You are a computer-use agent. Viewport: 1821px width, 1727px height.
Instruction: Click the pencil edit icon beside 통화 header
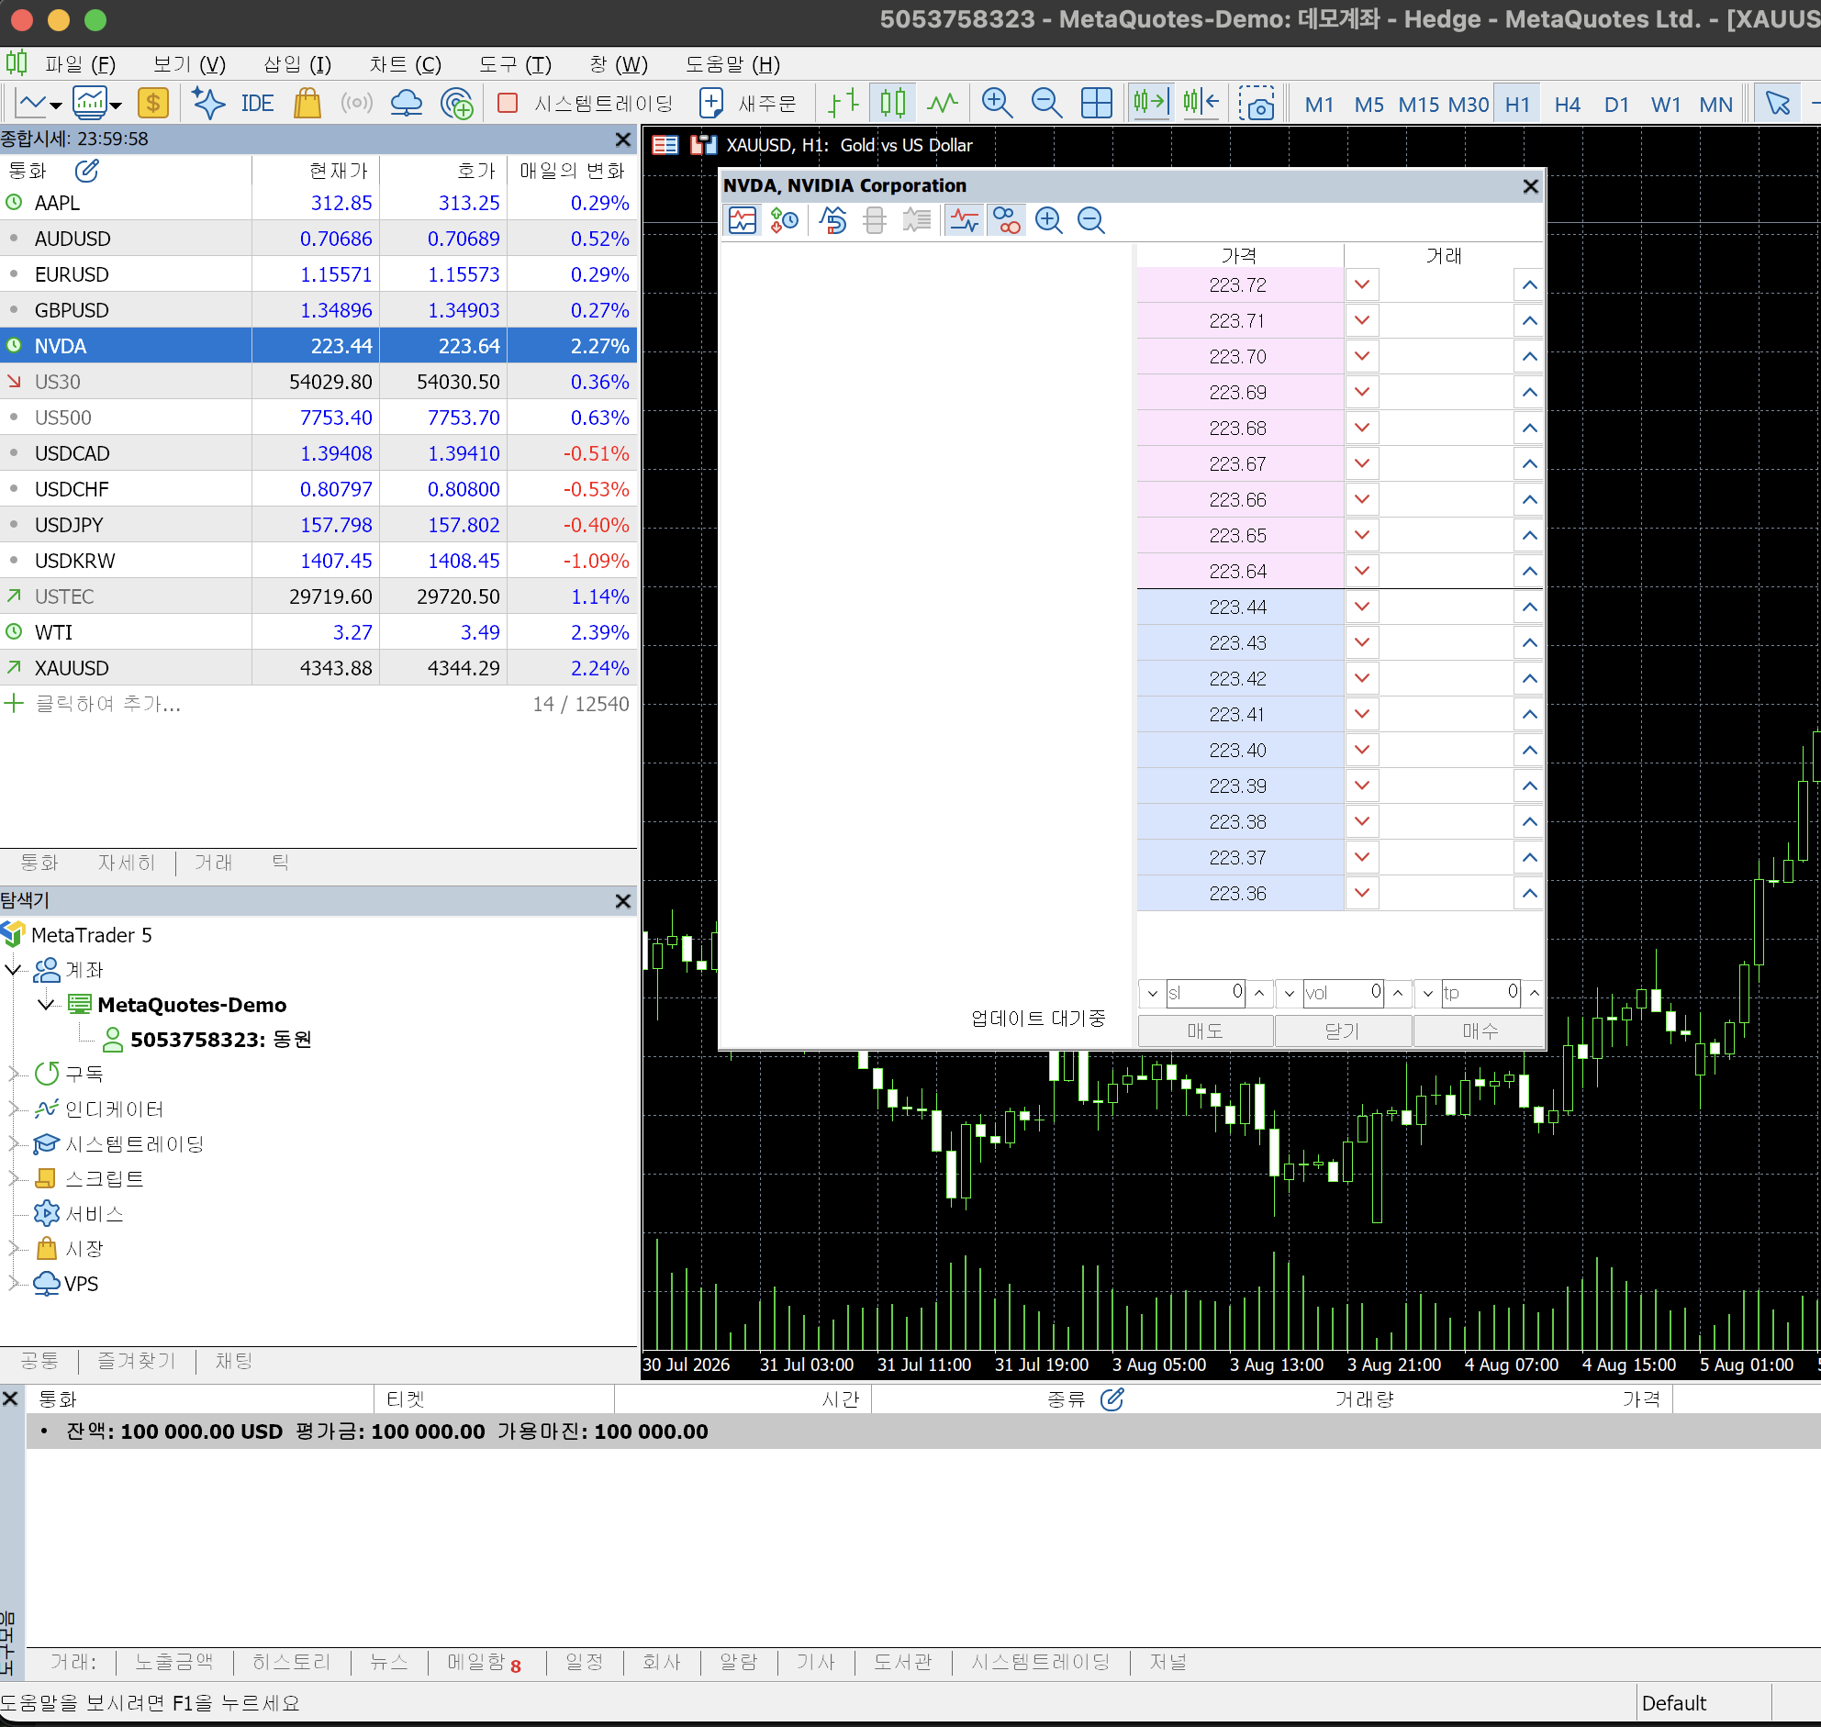tap(86, 172)
